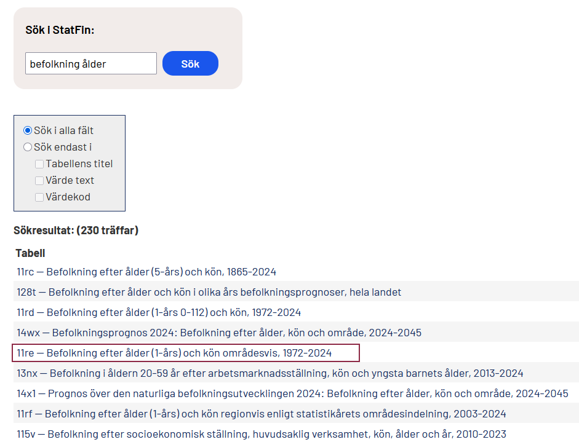The image size is (579, 442).
Task: Tick the 'Värde text' checkbox
Action: [x=39, y=181]
